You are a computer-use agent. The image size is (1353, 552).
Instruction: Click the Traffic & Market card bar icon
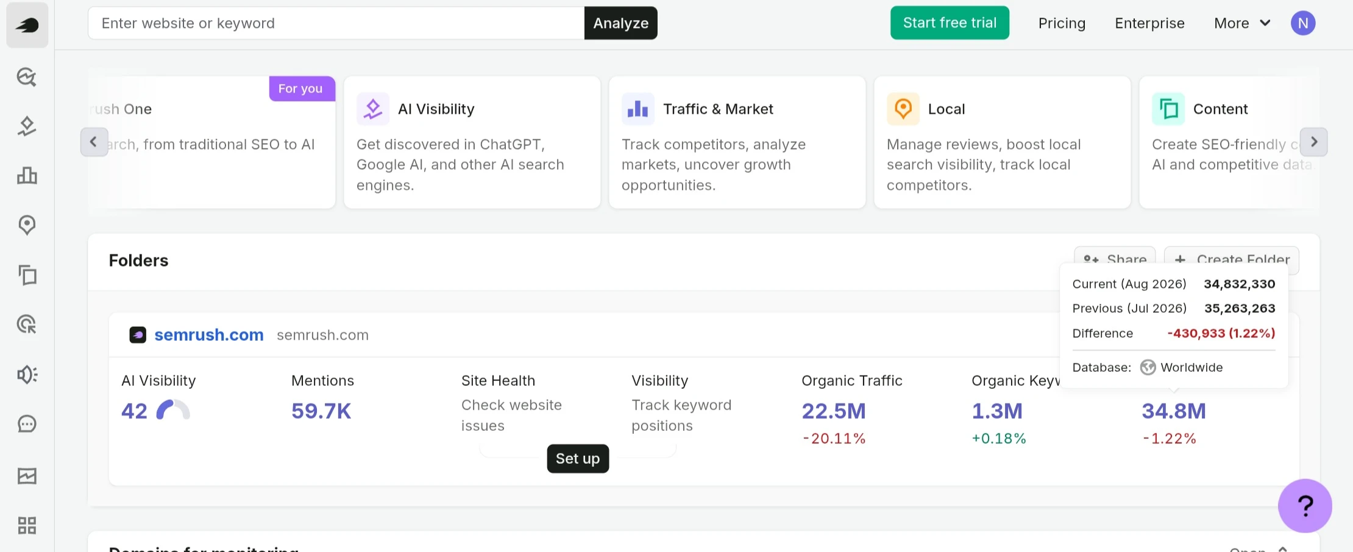tap(637, 109)
